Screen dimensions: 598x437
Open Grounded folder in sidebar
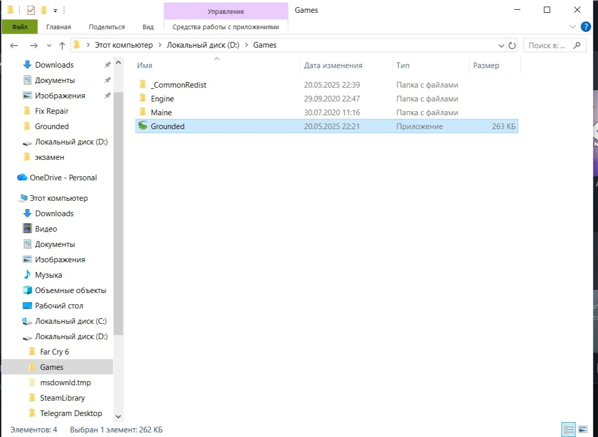(x=51, y=126)
